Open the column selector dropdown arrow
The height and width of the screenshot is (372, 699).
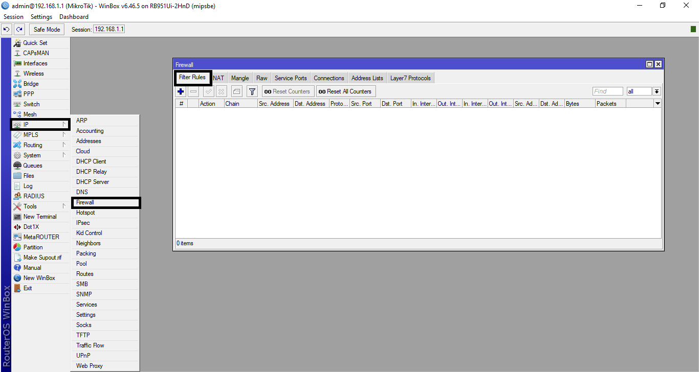pos(658,103)
